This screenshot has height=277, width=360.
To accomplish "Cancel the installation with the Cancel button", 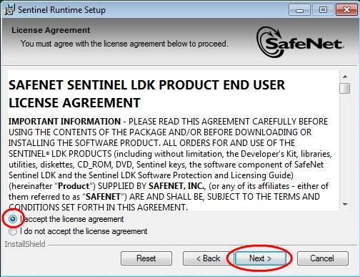I will (x=322, y=258).
